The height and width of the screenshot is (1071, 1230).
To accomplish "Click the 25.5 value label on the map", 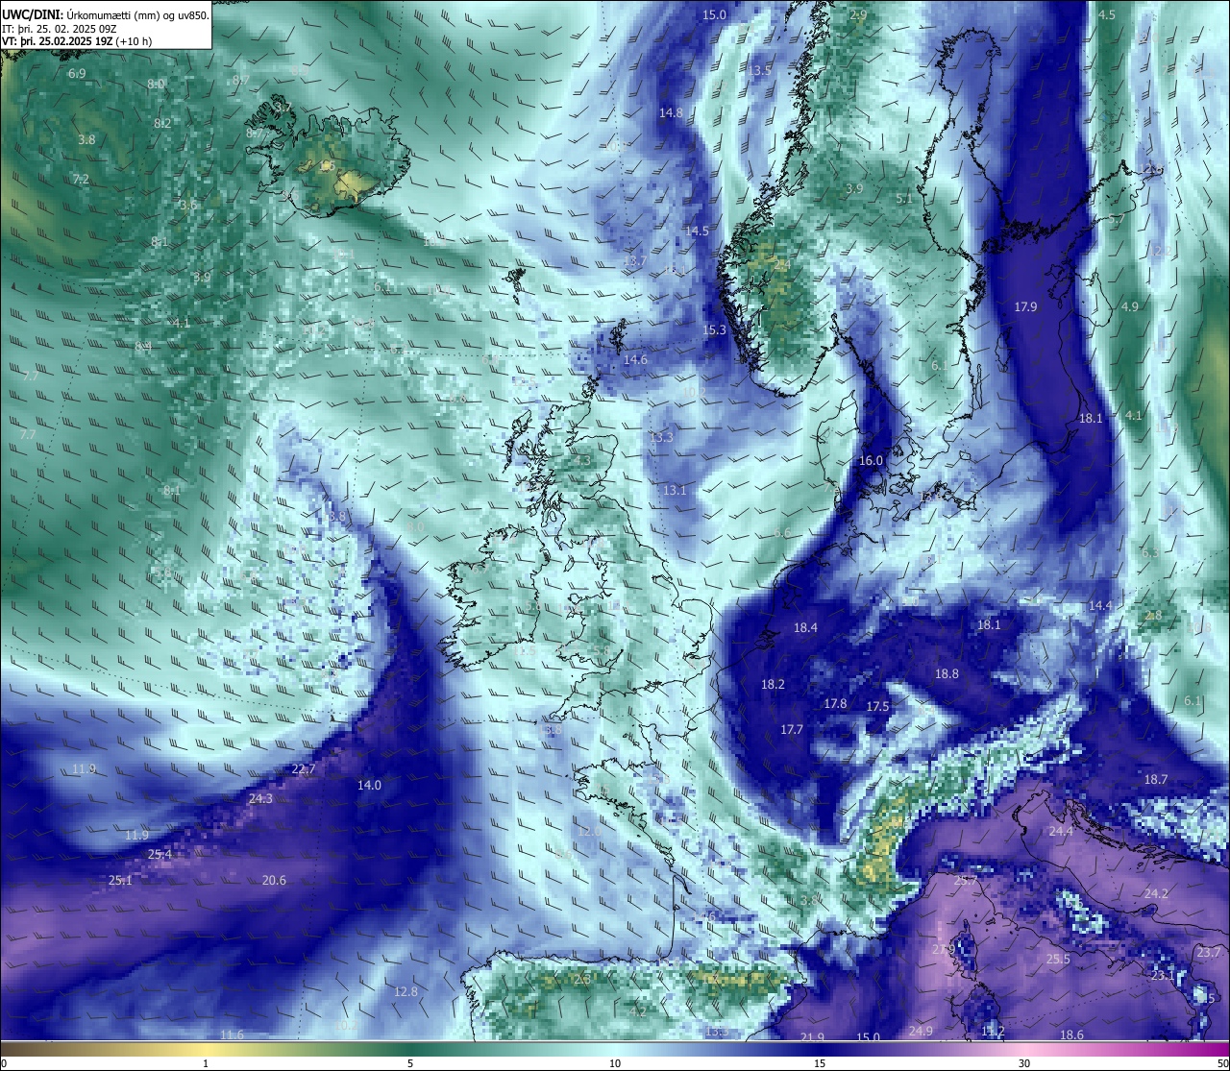I will (1058, 960).
